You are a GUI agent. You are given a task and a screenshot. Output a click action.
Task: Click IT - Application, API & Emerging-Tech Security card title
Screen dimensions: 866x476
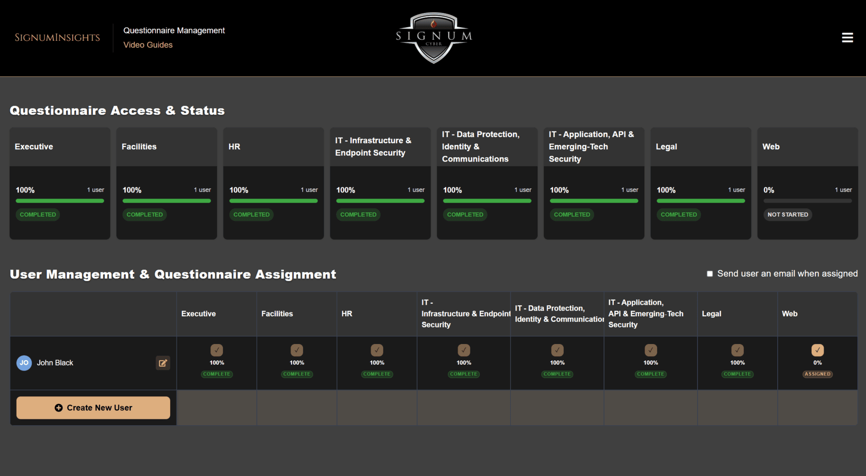[591, 147]
